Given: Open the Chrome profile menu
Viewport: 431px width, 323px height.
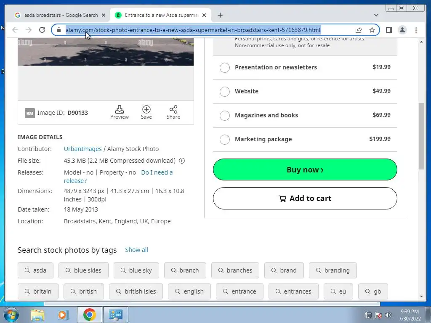Looking at the screenshot, I should [402, 30].
